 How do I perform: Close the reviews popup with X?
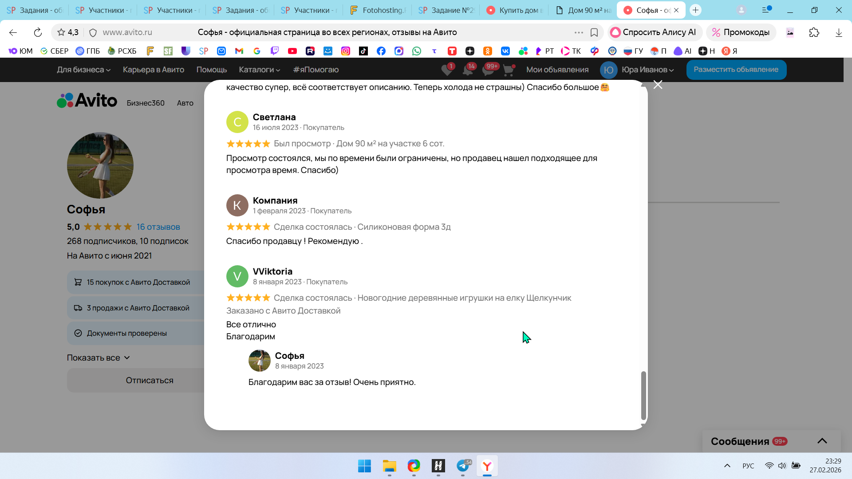pos(658,85)
